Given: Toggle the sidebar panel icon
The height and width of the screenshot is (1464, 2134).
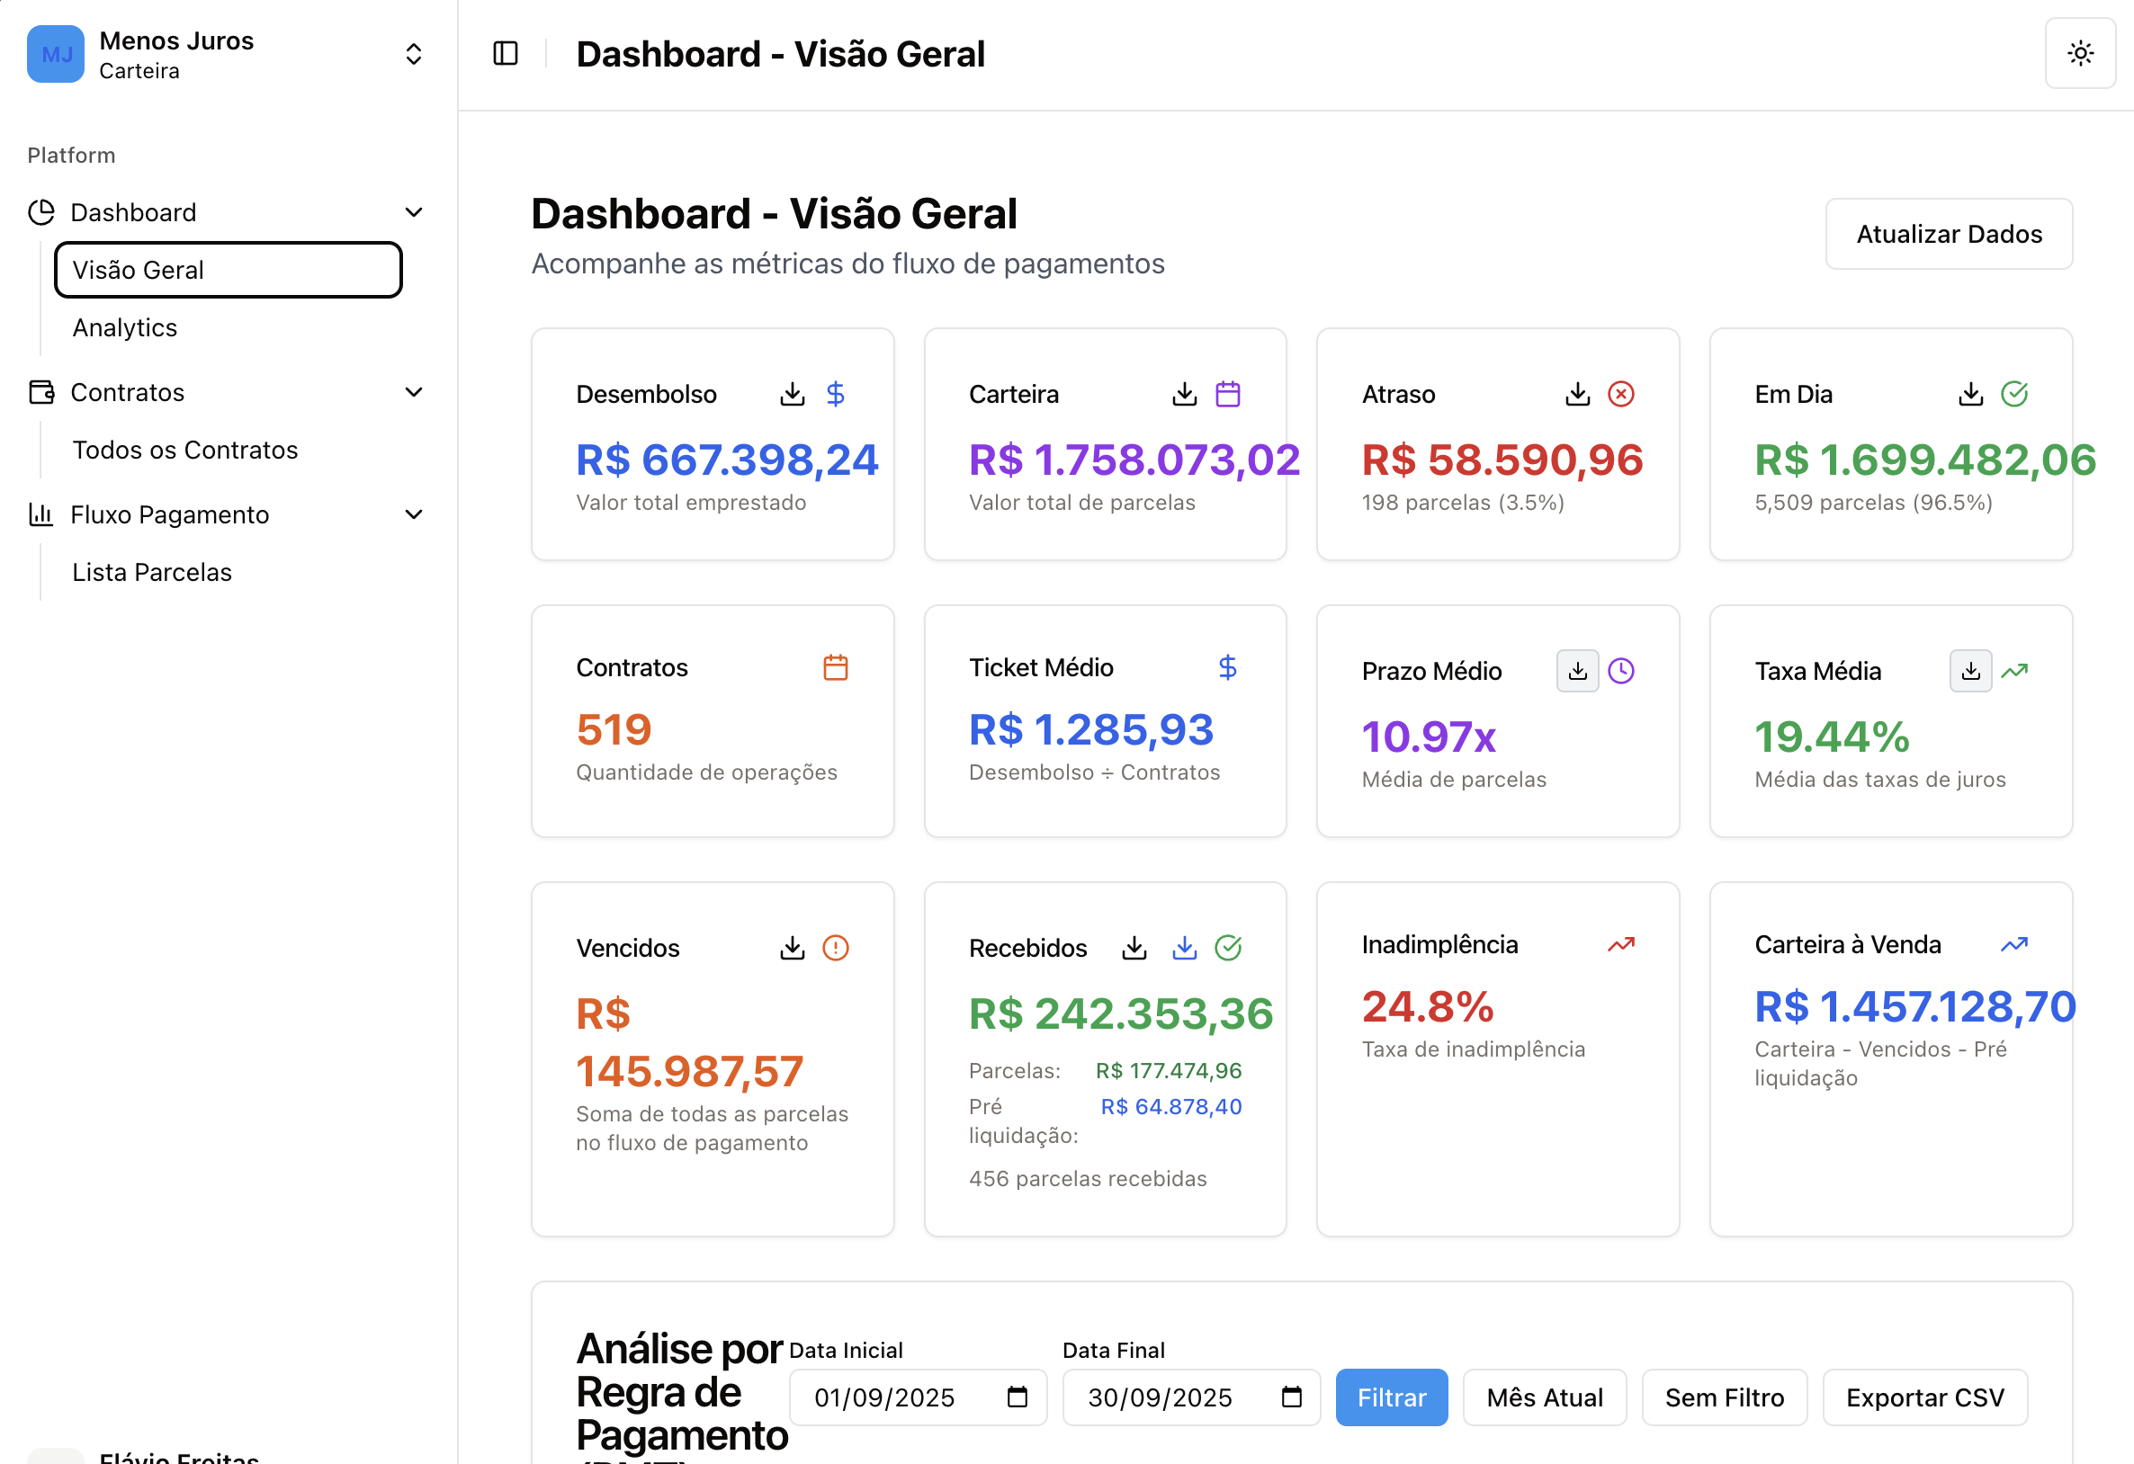Looking at the screenshot, I should (x=505, y=53).
